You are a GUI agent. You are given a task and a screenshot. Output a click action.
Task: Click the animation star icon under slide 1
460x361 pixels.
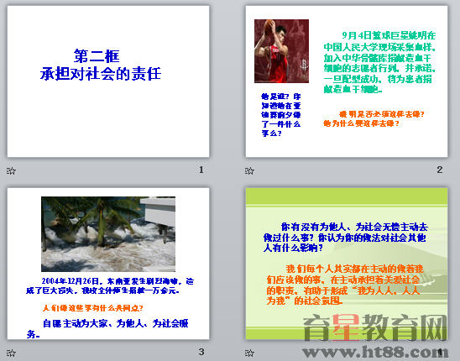11,170
